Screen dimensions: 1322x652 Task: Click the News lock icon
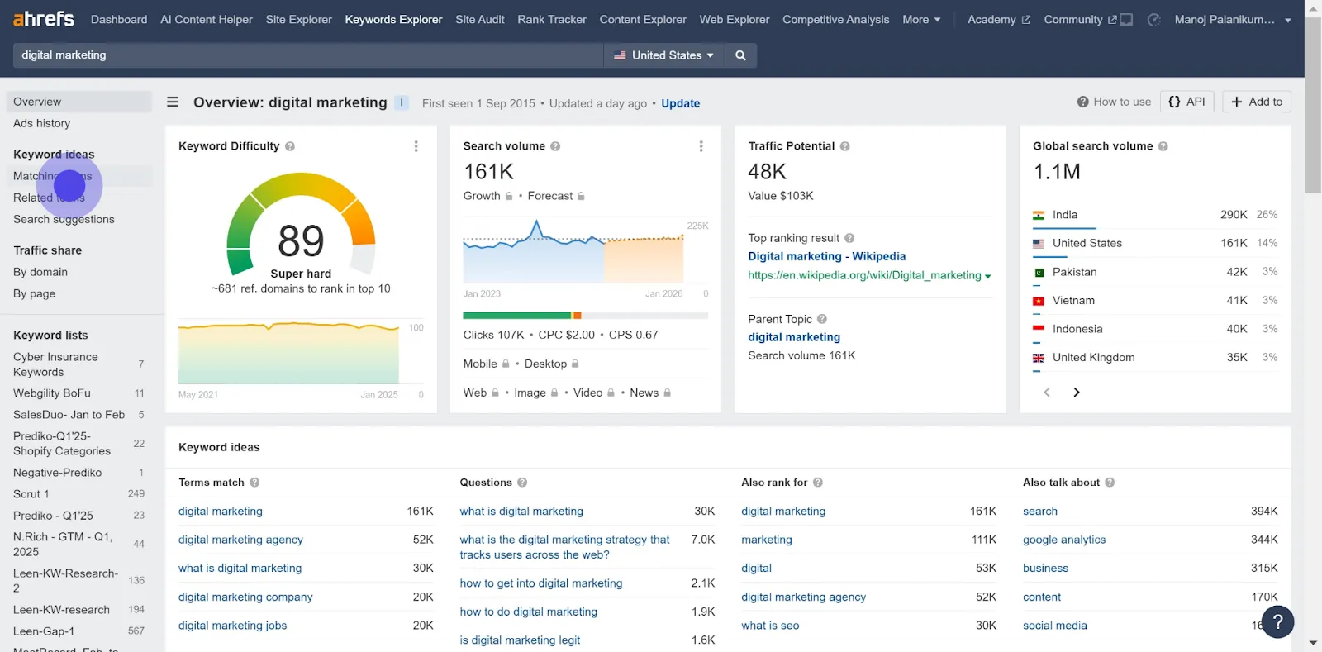(667, 393)
